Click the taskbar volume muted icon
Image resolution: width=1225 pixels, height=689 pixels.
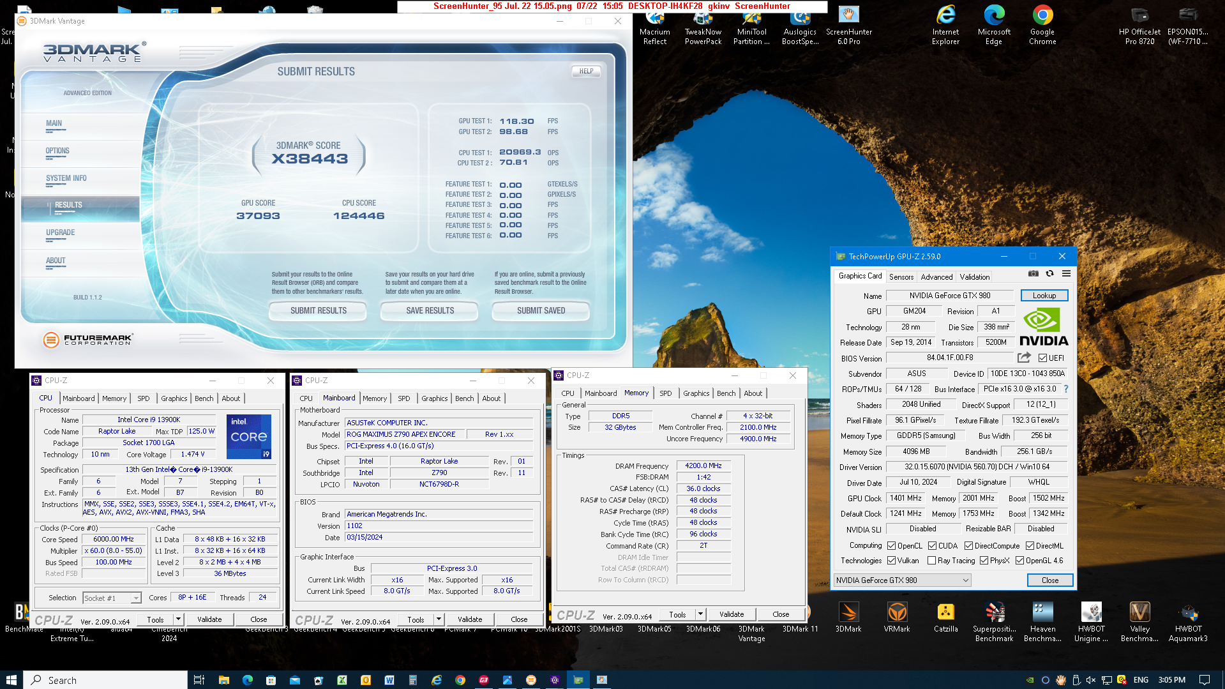pyautogui.click(x=1091, y=680)
